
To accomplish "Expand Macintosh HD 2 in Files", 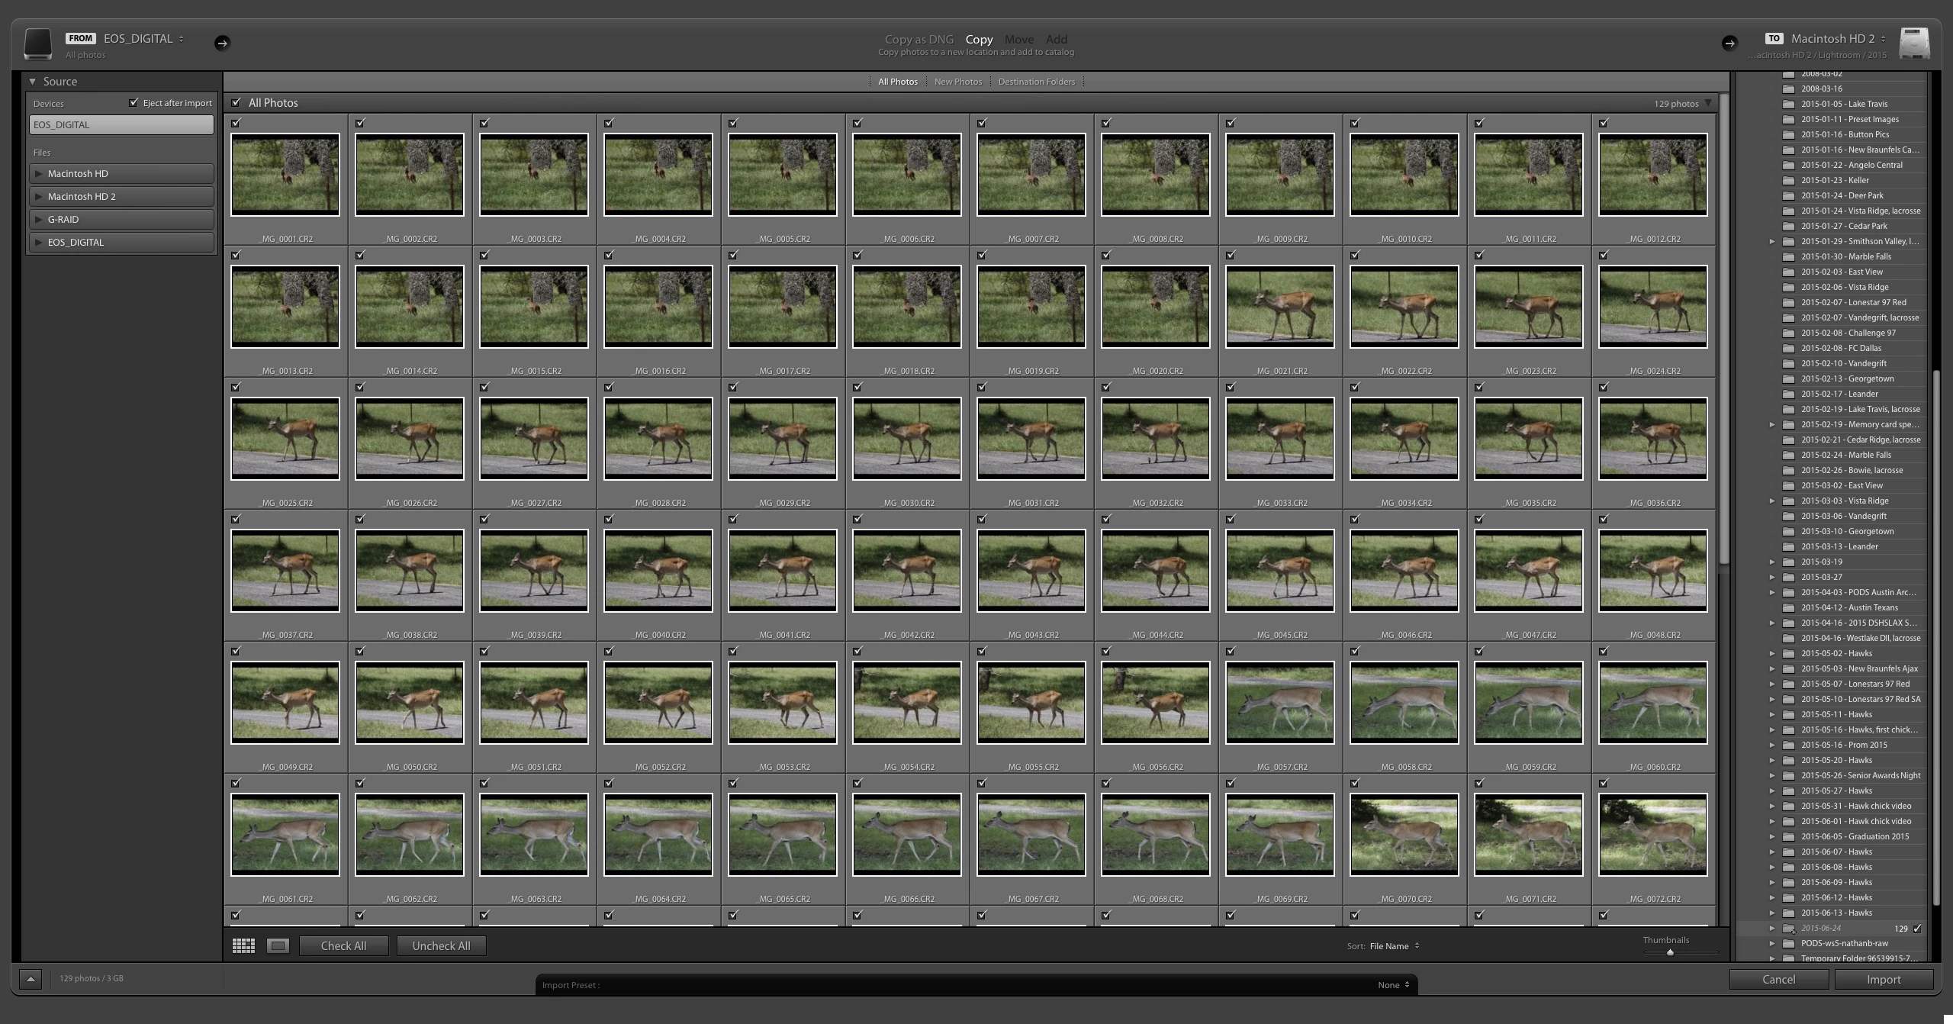I will pos(39,197).
